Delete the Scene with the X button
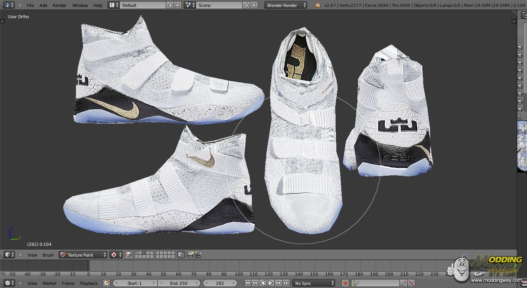 [x=254, y=5]
